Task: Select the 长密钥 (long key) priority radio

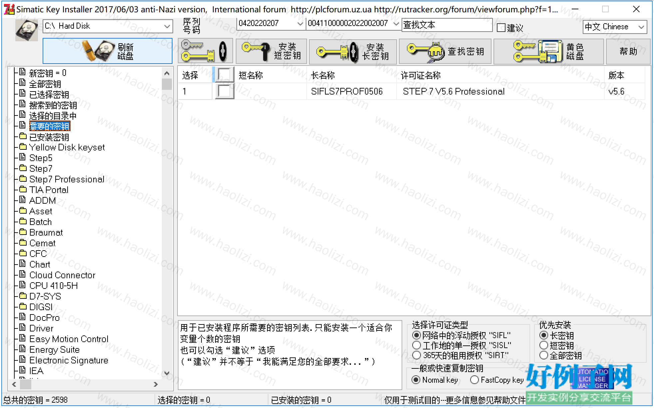Action: [x=544, y=335]
